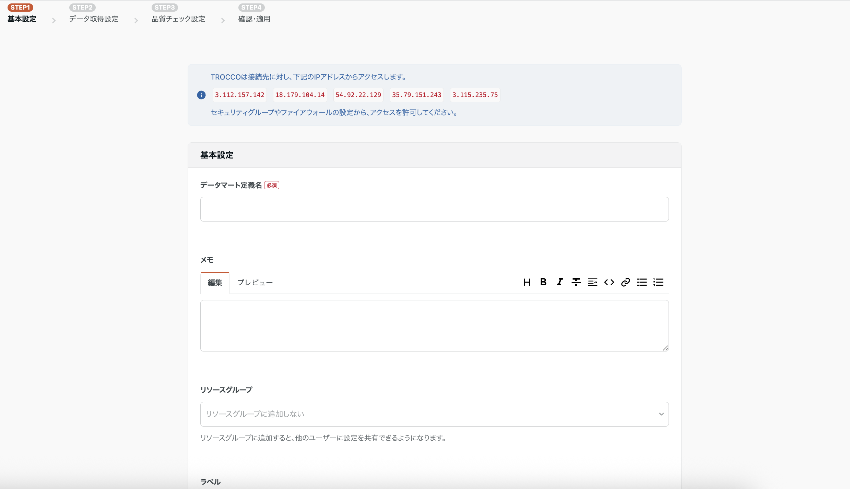Click the blue info icon beside IP addresses
This screenshot has width=850, height=489.
click(x=201, y=95)
